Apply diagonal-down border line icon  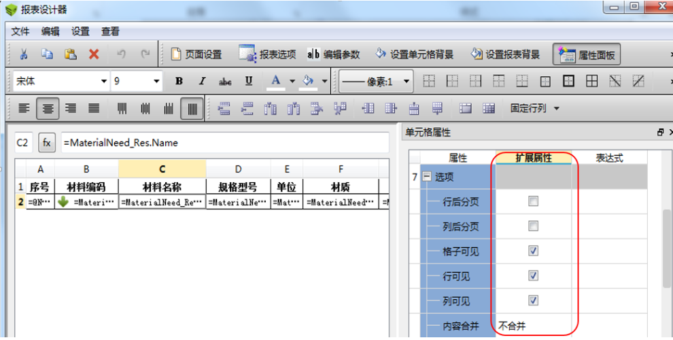coord(615,81)
